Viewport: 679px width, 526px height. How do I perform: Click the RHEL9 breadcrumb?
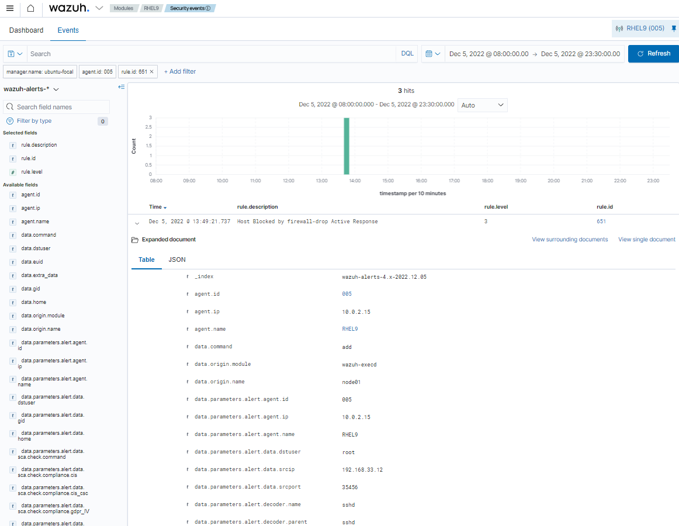coord(151,8)
